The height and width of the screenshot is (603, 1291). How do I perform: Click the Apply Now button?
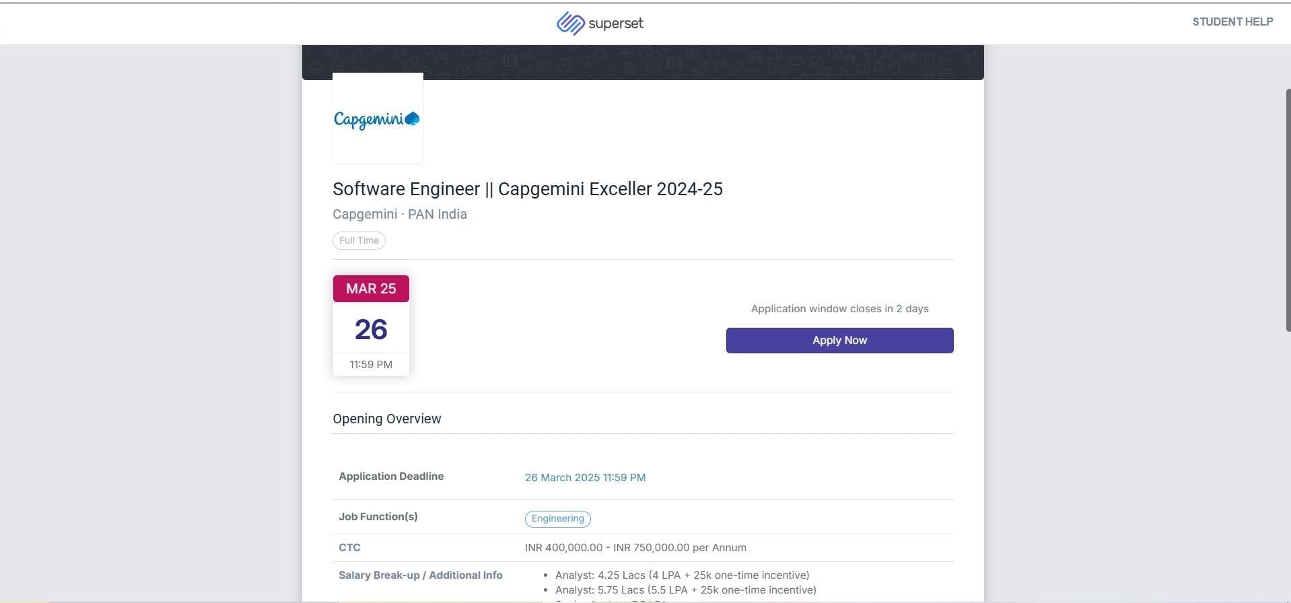pyautogui.click(x=839, y=341)
